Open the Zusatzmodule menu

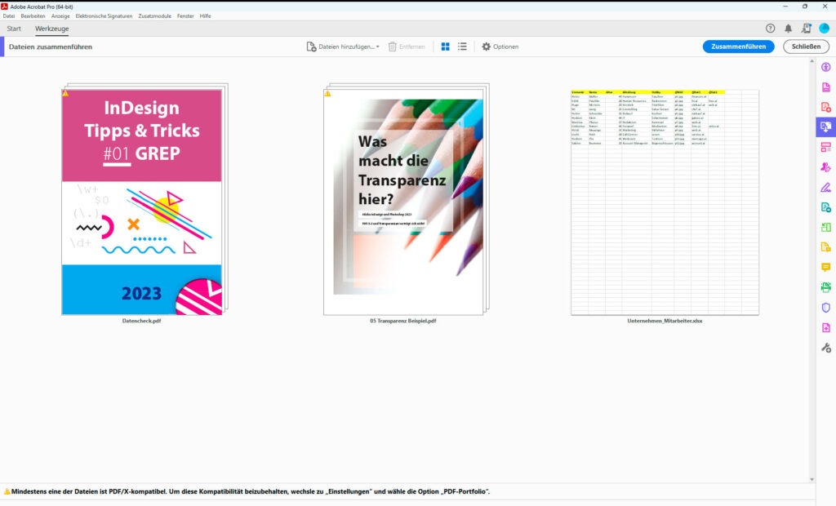click(x=154, y=16)
